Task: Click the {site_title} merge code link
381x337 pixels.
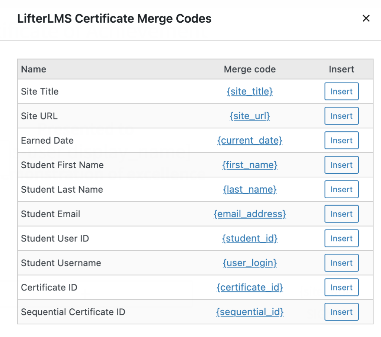Action: point(250,92)
